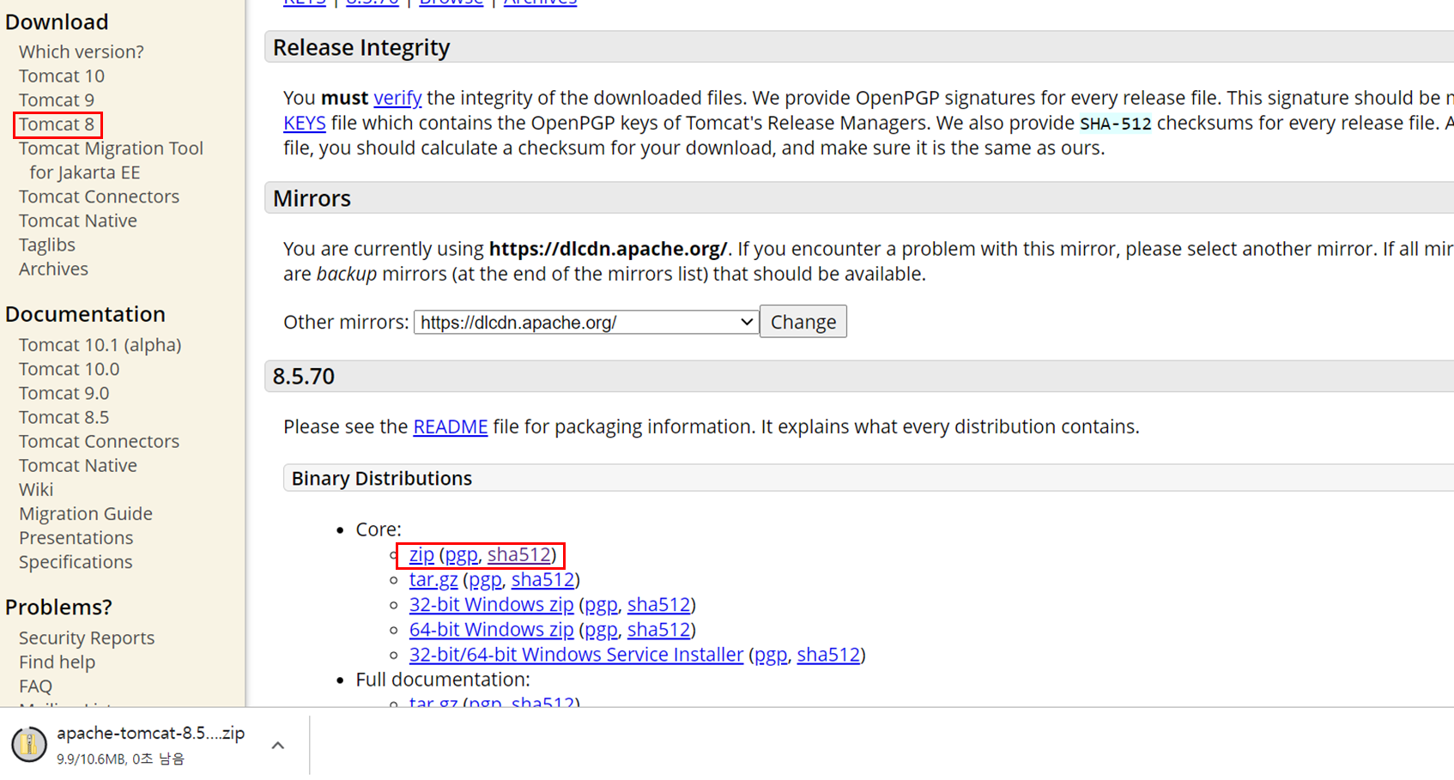The width and height of the screenshot is (1454, 780).
Task: Open Tomcat Migration Tool for Jakarta EE
Action: (x=111, y=160)
